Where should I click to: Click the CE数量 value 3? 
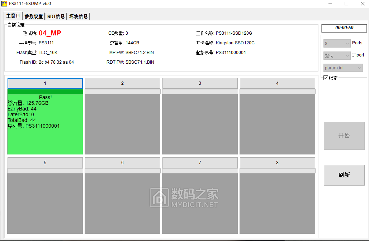tap(127, 33)
